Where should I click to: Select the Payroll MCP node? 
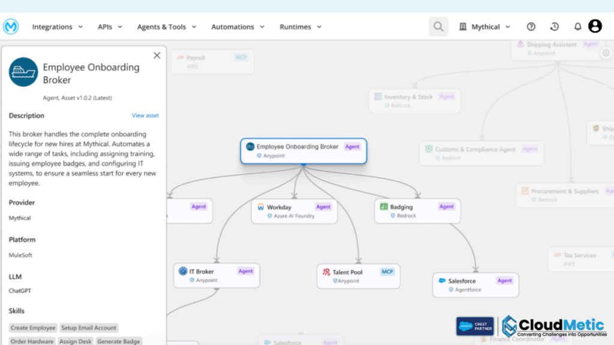tap(212, 62)
